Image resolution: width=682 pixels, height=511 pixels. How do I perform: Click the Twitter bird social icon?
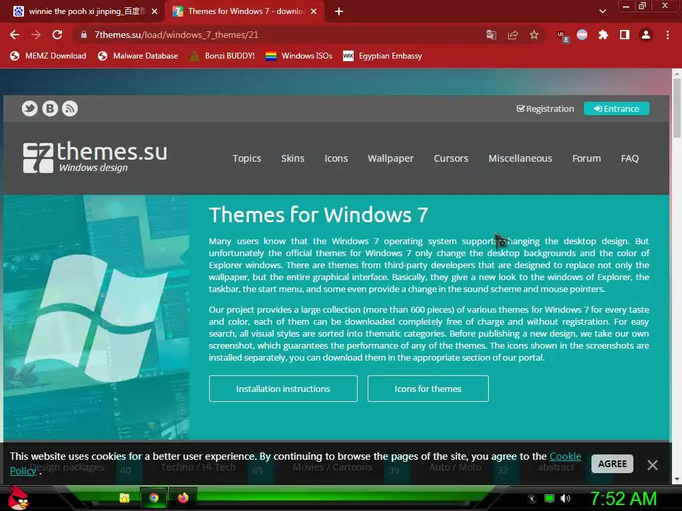click(x=29, y=108)
